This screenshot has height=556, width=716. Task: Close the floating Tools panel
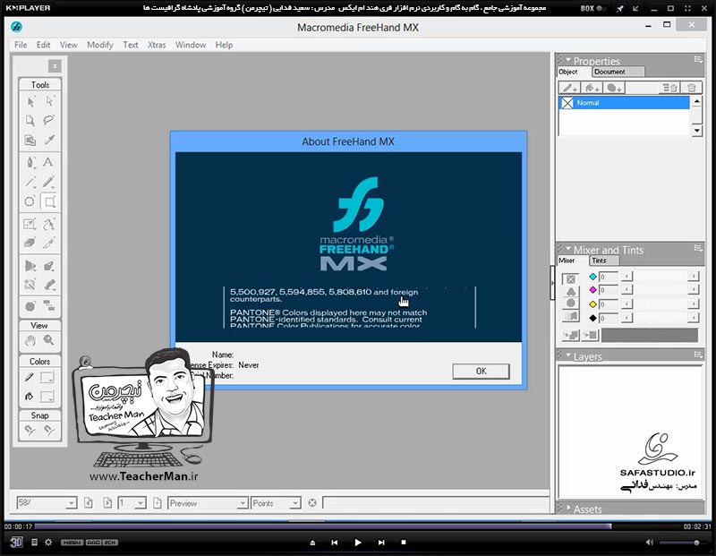(55, 66)
